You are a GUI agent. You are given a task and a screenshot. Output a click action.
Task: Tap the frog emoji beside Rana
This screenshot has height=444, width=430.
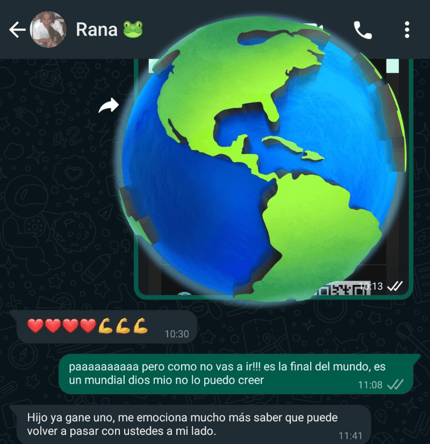[133, 29]
